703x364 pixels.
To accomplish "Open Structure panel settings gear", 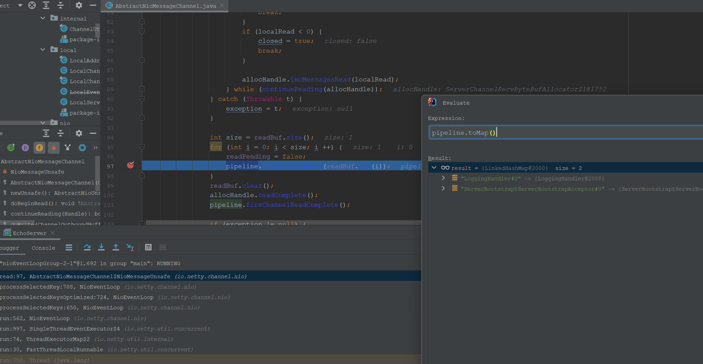I will [x=79, y=133].
